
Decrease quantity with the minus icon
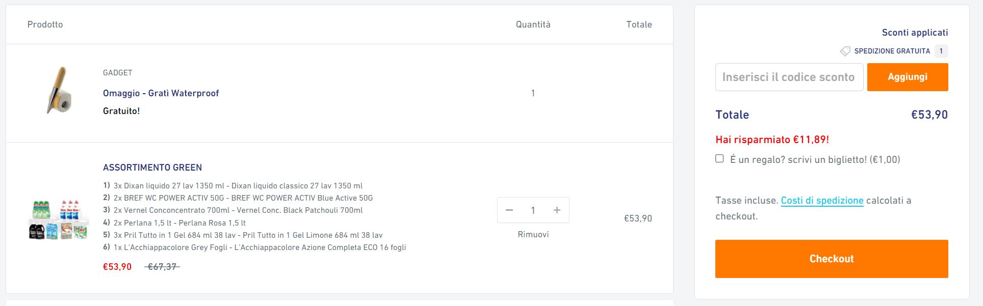tap(509, 210)
